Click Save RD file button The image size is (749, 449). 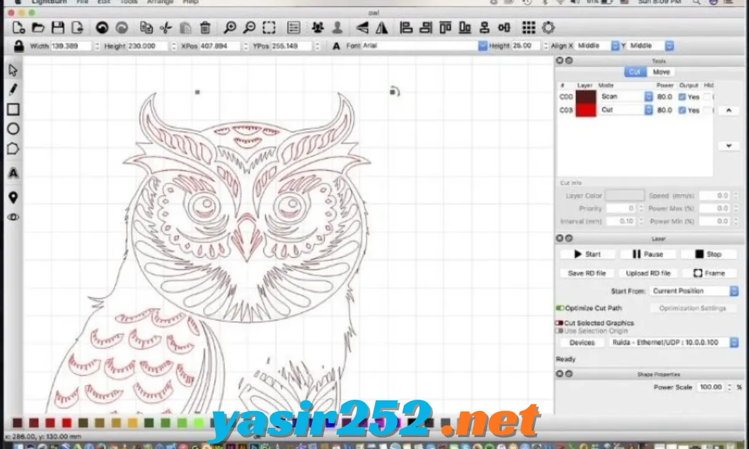(587, 273)
